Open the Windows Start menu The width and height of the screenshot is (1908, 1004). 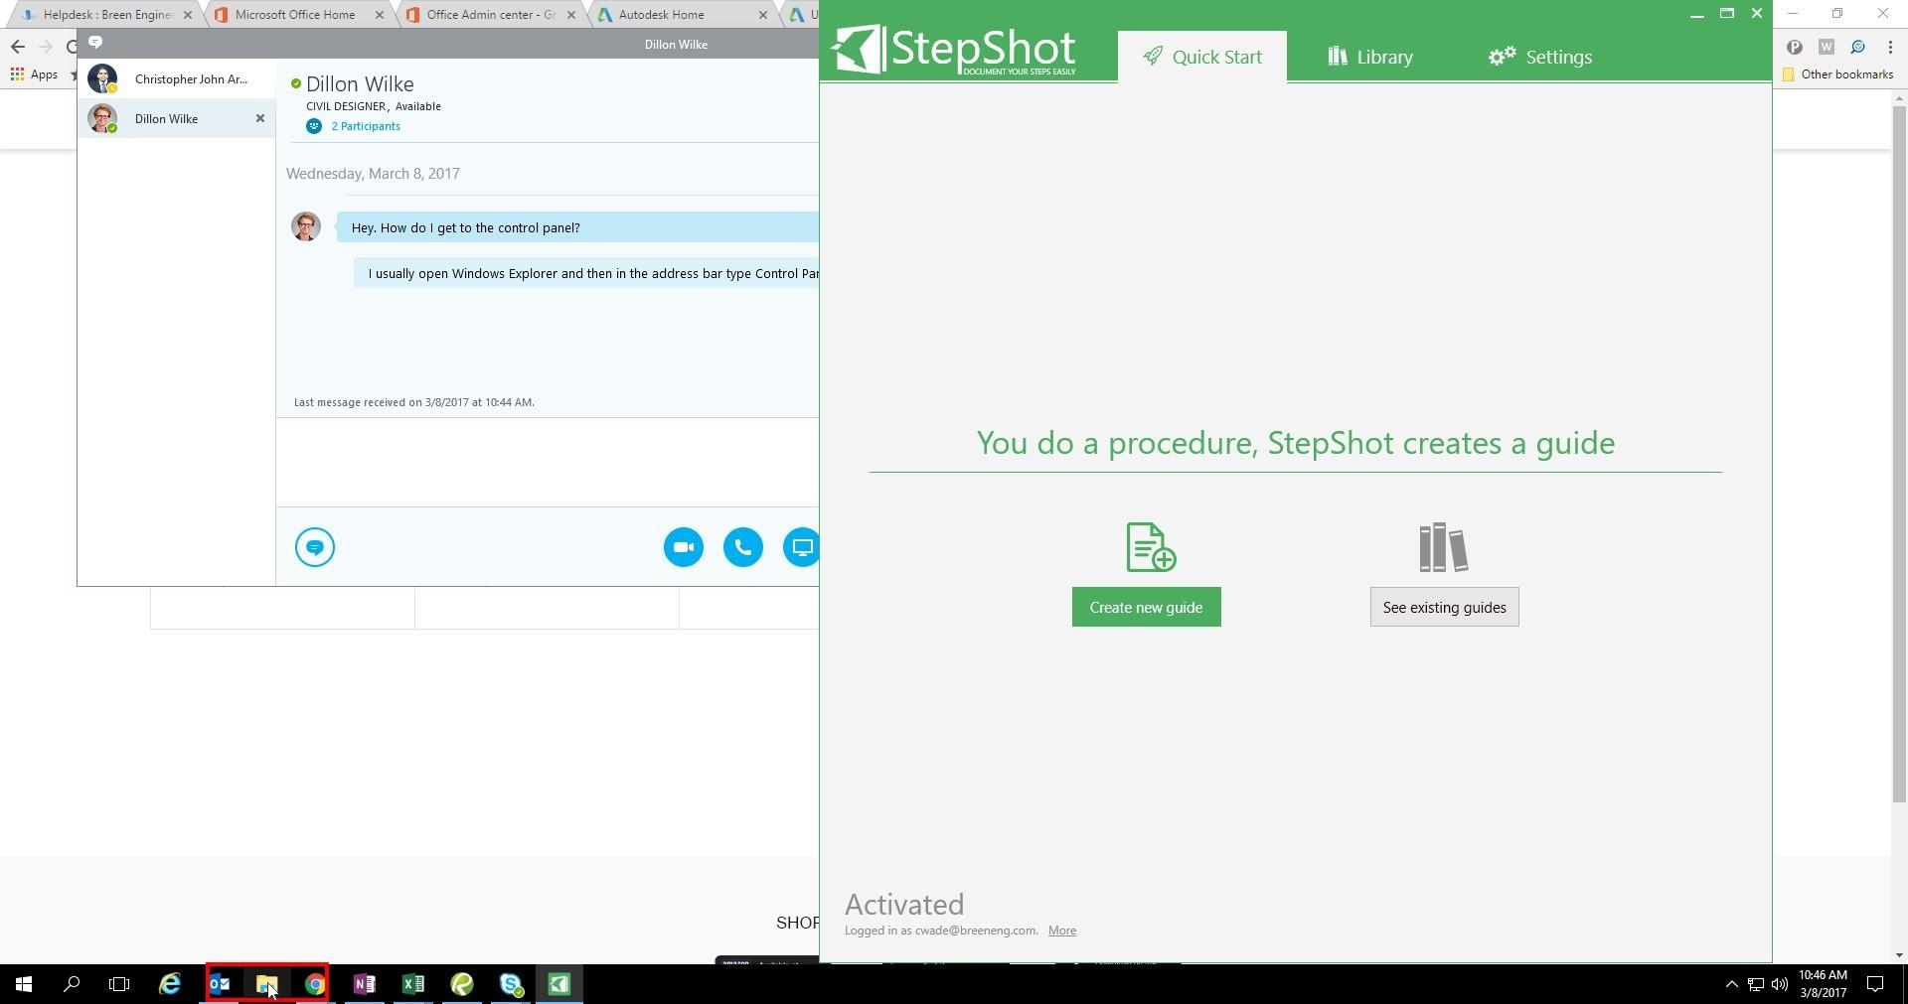(x=24, y=984)
